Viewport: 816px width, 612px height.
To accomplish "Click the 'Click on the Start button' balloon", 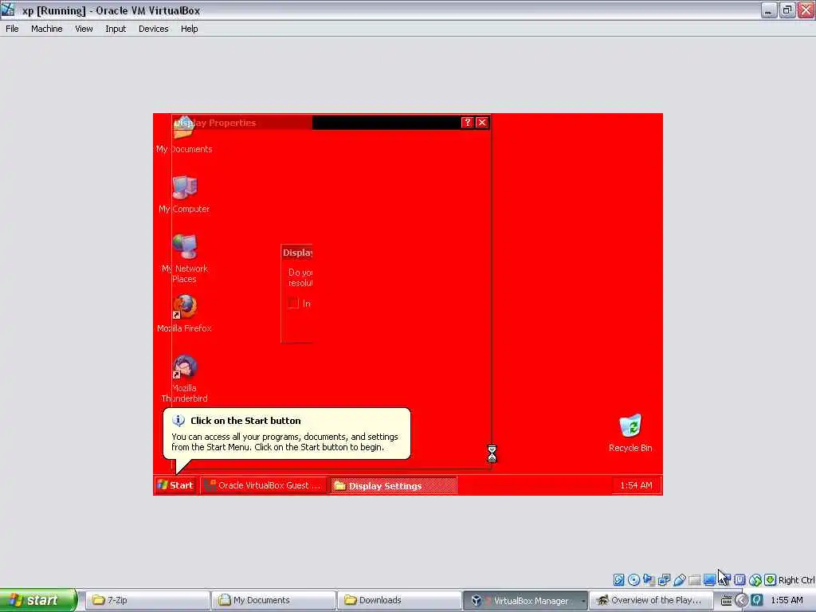I will point(287,433).
